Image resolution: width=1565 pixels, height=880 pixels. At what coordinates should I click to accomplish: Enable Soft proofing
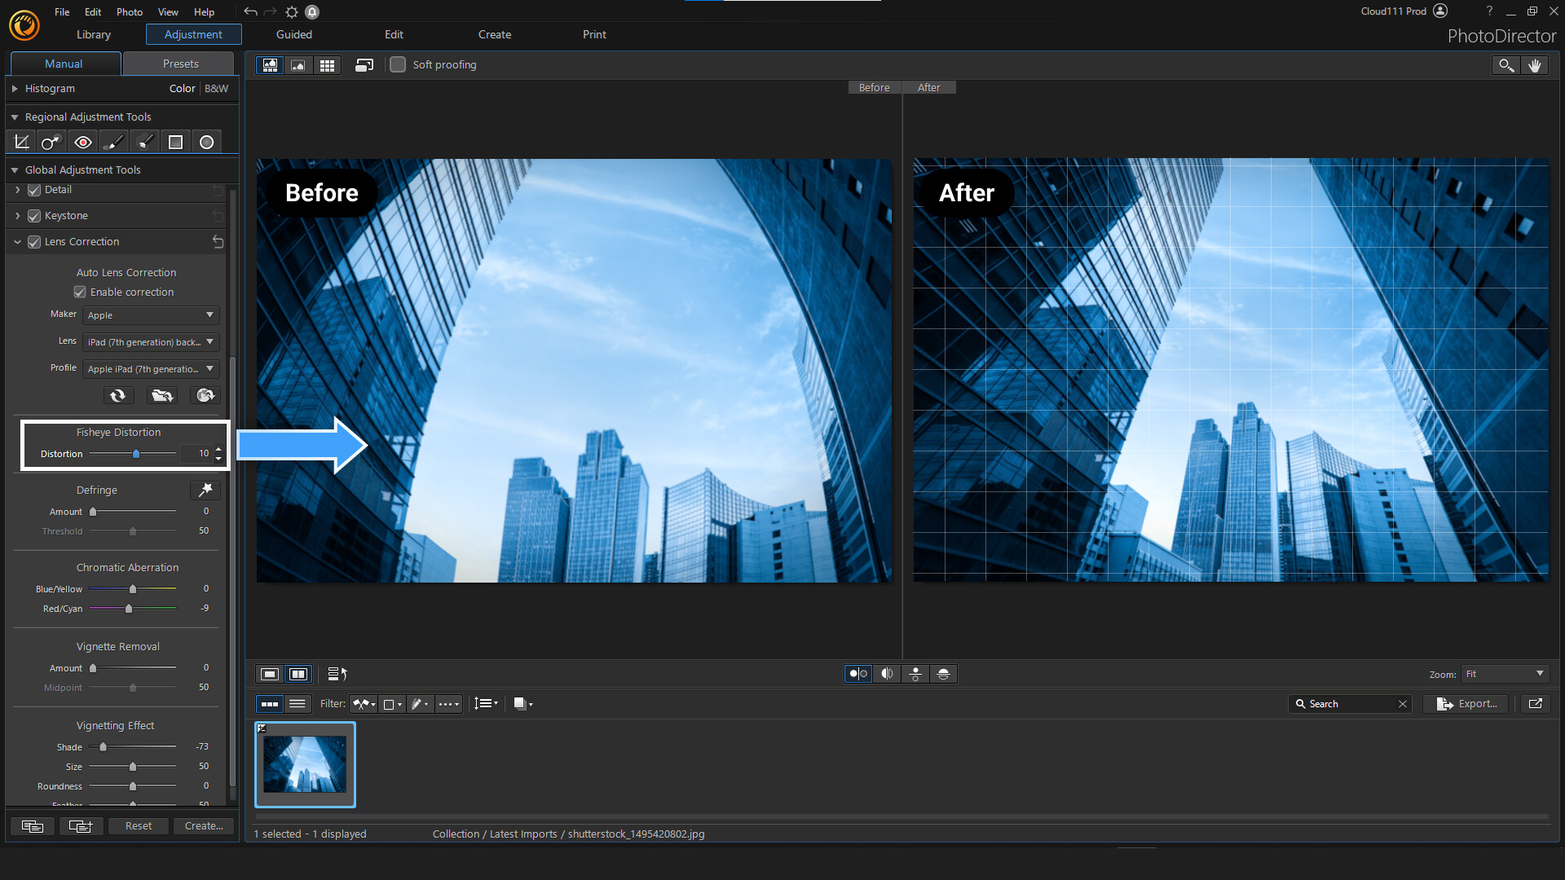coord(398,64)
